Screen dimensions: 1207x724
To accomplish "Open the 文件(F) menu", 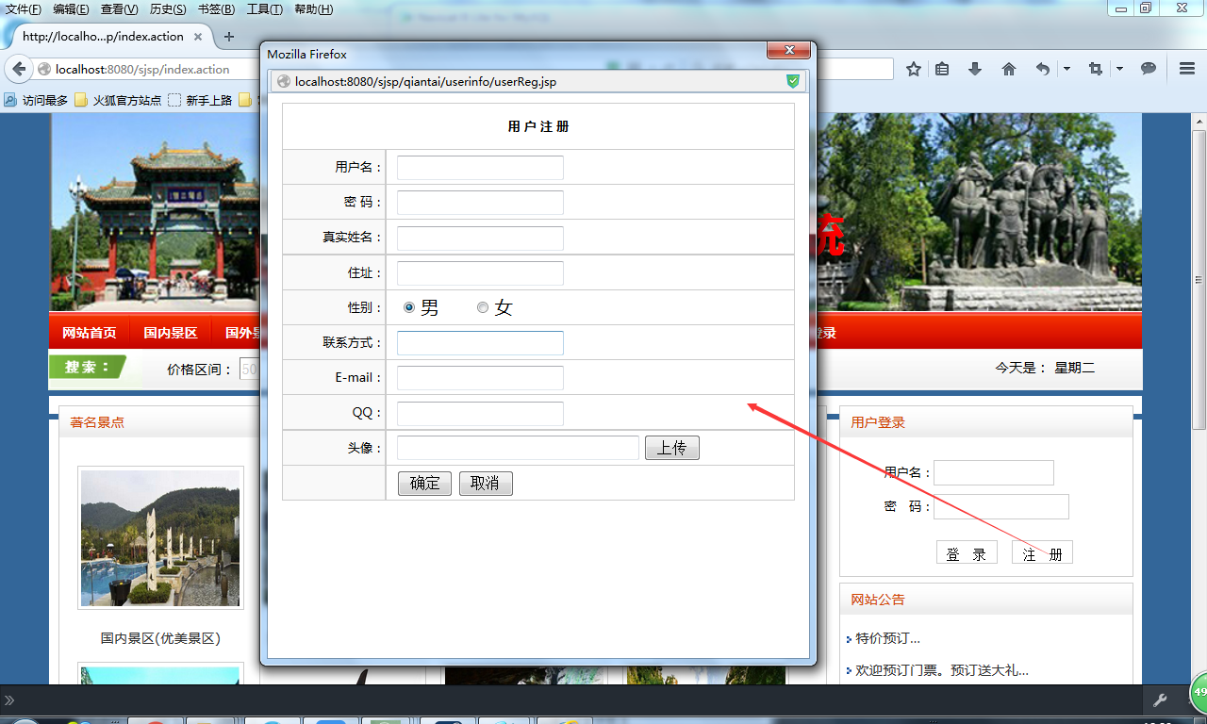I will 24,9.
